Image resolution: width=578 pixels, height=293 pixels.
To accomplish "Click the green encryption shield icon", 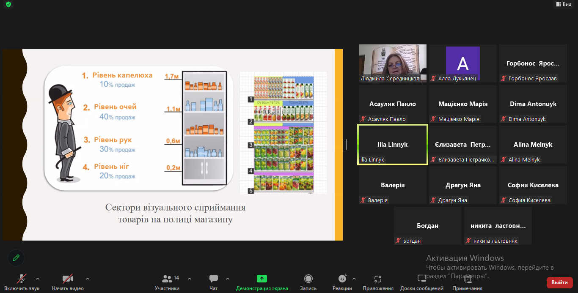I will click(8, 4).
